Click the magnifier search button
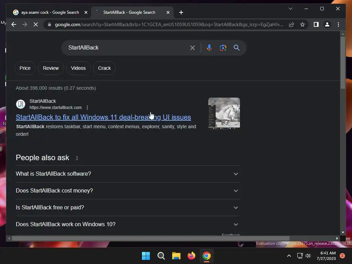The image size is (352, 264). (236, 47)
